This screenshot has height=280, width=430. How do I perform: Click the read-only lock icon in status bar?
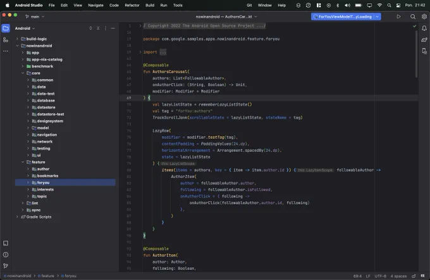click(414, 276)
